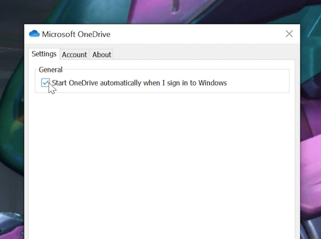The height and width of the screenshot is (239, 321).
Task: Click the word 'Windows' in the checkbox label
Action: (x=212, y=83)
